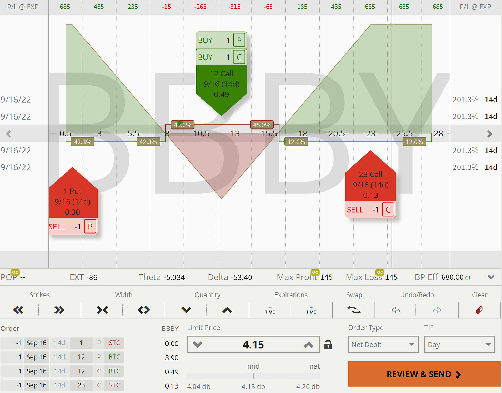Decrease quantity with down chevron
This screenshot has height=393, width=502.
tap(186, 310)
